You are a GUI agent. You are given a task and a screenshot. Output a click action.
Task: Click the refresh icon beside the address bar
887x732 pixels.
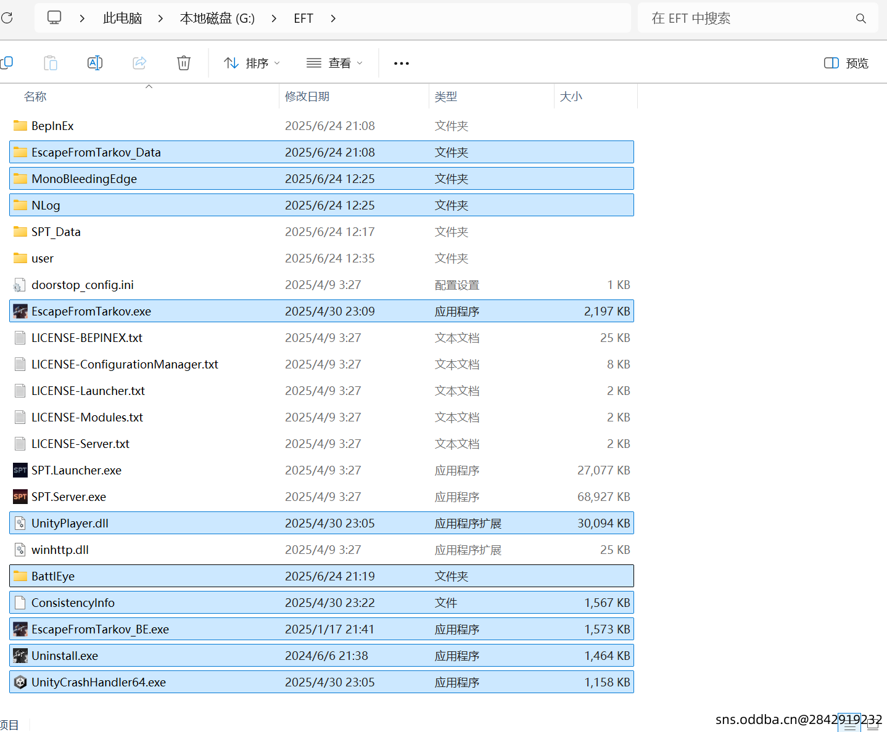pyautogui.click(x=7, y=18)
